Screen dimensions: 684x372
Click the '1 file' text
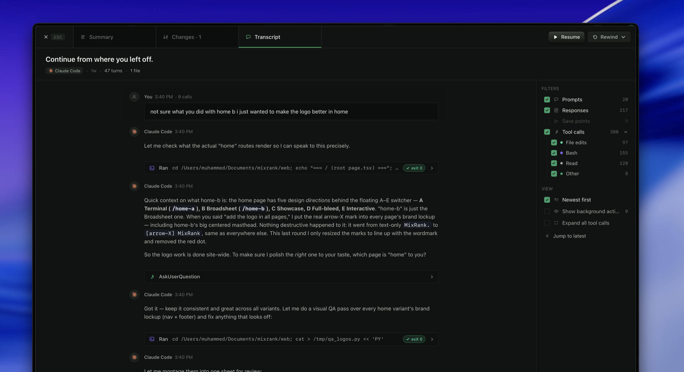click(135, 71)
